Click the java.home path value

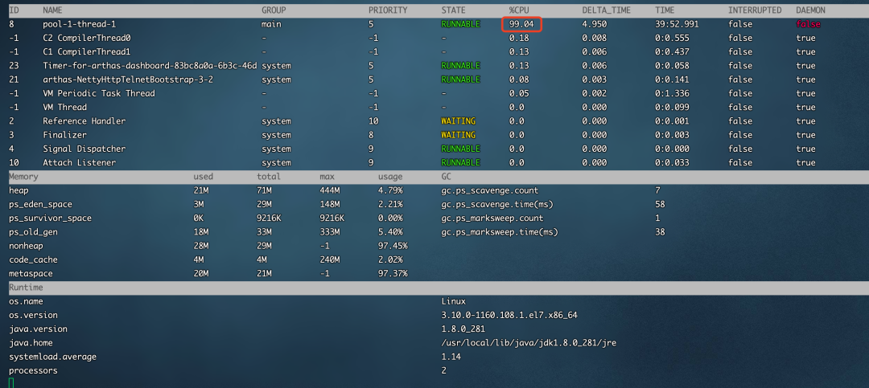(529, 343)
